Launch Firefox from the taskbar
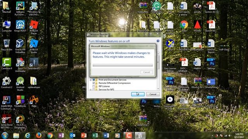The height and width of the screenshot is (139, 248). pyautogui.click(x=39, y=136)
